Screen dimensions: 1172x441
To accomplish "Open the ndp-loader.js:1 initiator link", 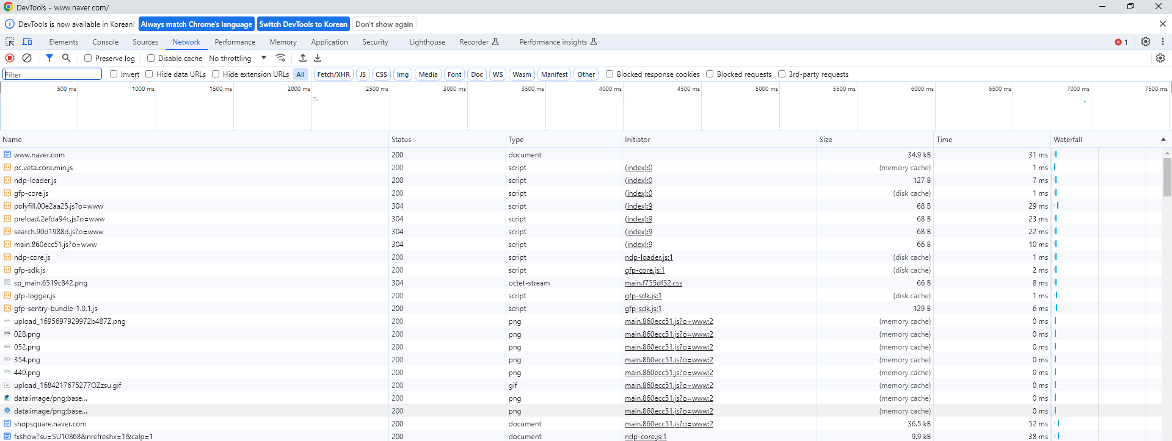I will coord(649,257).
